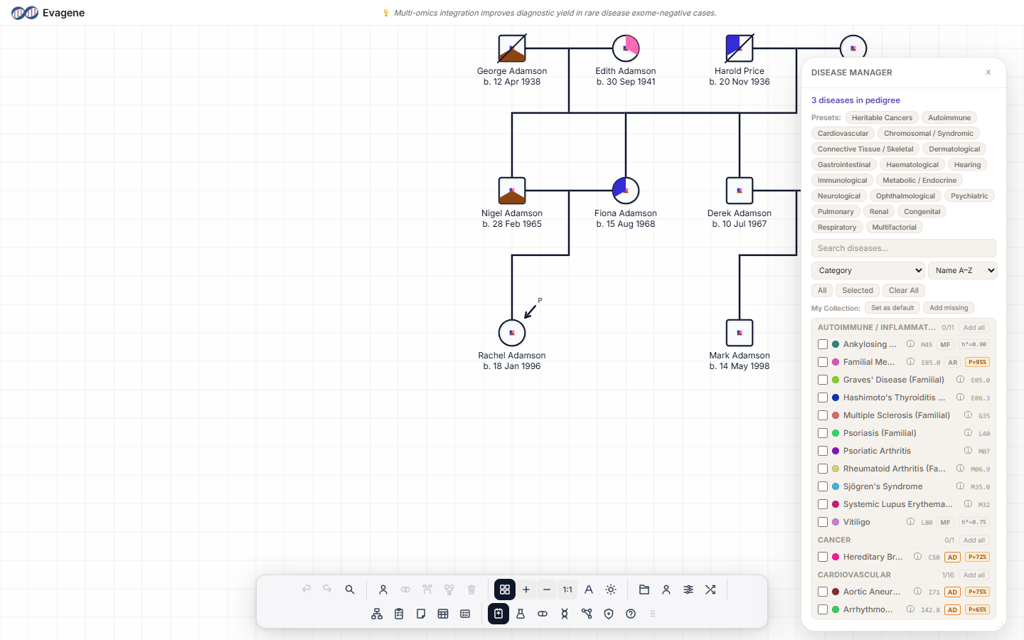The height and width of the screenshot is (640, 1024).
Task: Choose the Multifactorial preset chip
Action: [x=895, y=228]
